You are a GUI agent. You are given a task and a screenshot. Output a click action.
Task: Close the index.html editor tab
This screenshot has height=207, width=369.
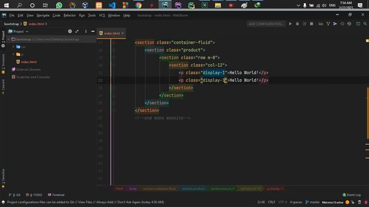[x=123, y=33]
